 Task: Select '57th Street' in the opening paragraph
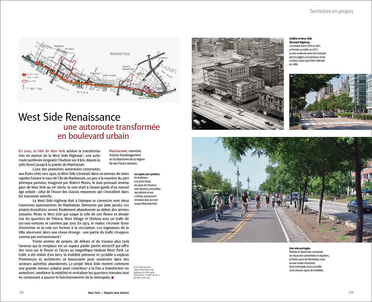pyautogui.click(x=27, y=165)
